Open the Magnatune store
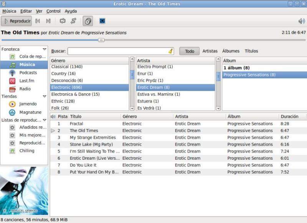The height and width of the screenshot is (223, 307). coord(30,112)
